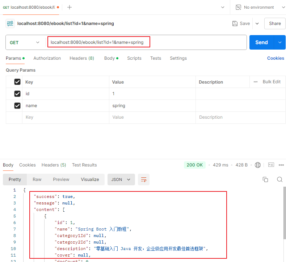Click the 429 ms response time
This screenshot has width=286, height=262.
pos(220,165)
